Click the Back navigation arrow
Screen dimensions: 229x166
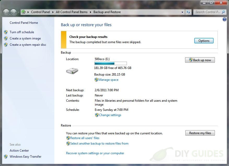coord(6,12)
